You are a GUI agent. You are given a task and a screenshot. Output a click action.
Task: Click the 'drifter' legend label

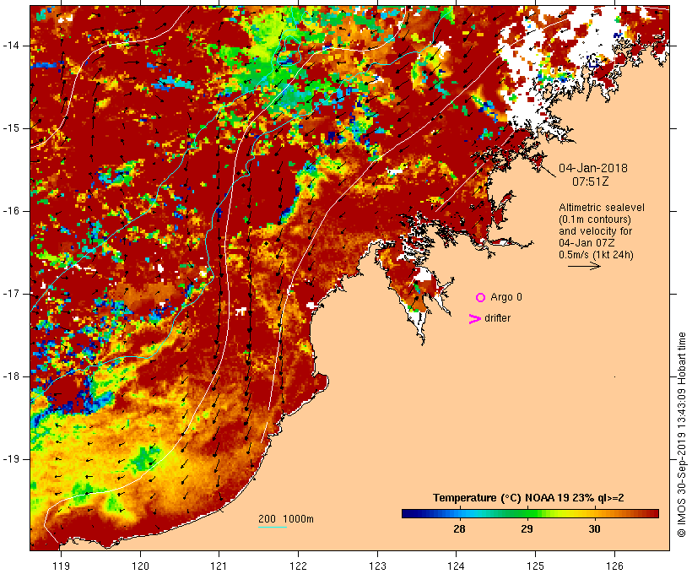tap(497, 318)
